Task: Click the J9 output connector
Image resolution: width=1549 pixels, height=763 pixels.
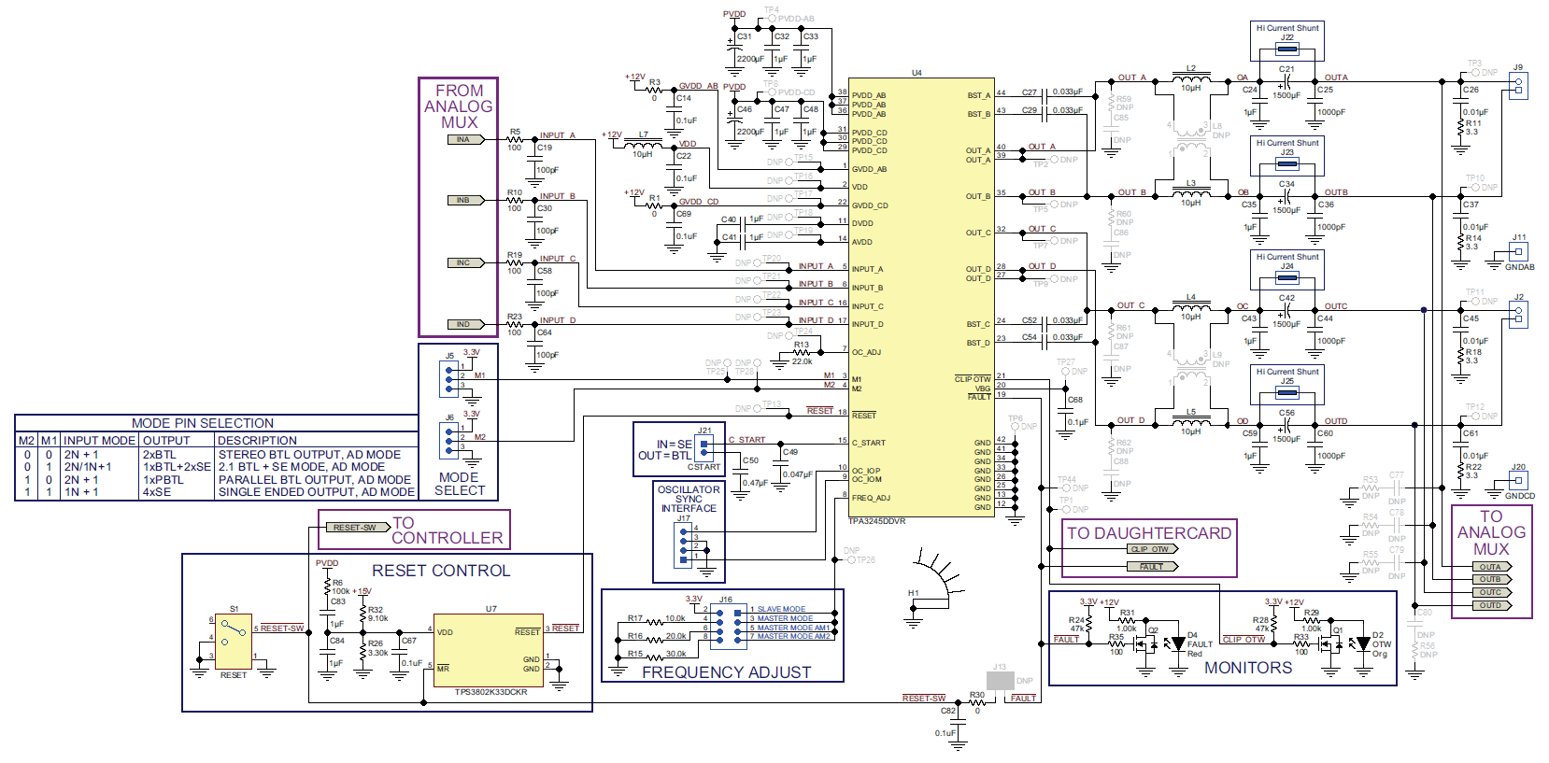Action: tap(1518, 86)
